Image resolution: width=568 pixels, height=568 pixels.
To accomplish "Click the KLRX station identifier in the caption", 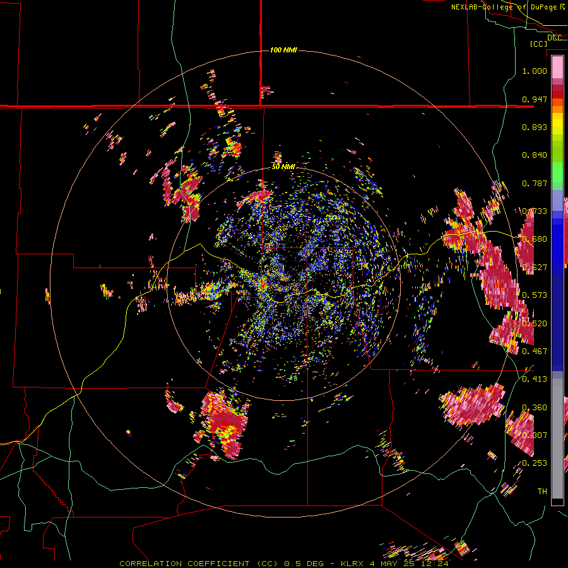I will [x=352, y=564].
